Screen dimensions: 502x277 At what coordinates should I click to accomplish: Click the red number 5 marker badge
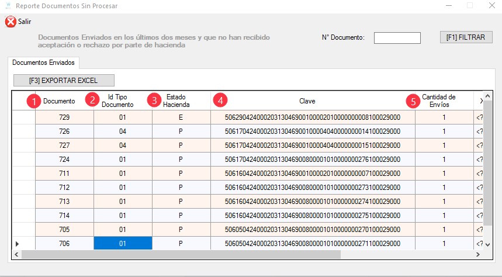click(x=413, y=101)
